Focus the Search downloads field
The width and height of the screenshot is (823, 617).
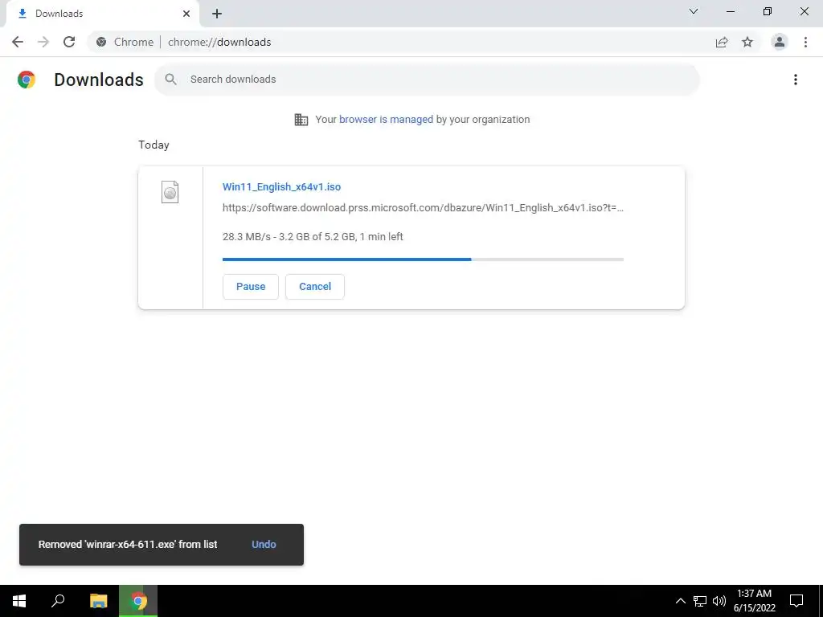(427, 80)
